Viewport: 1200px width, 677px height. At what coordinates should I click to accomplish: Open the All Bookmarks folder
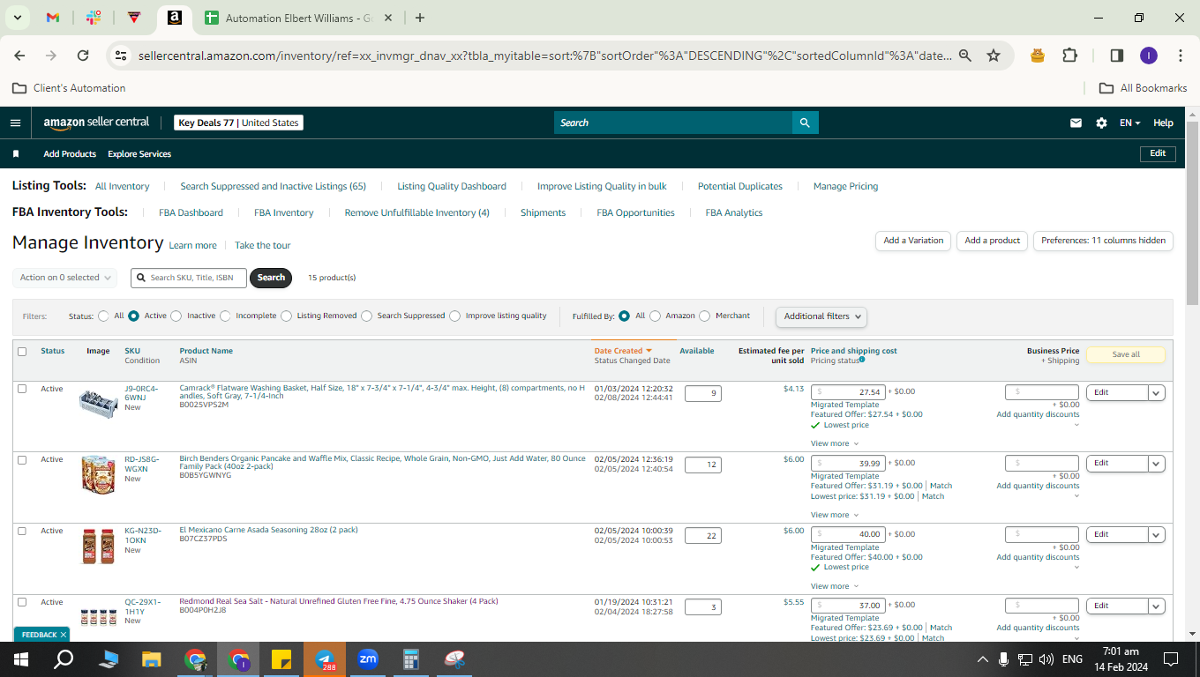tap(1143, 88)
